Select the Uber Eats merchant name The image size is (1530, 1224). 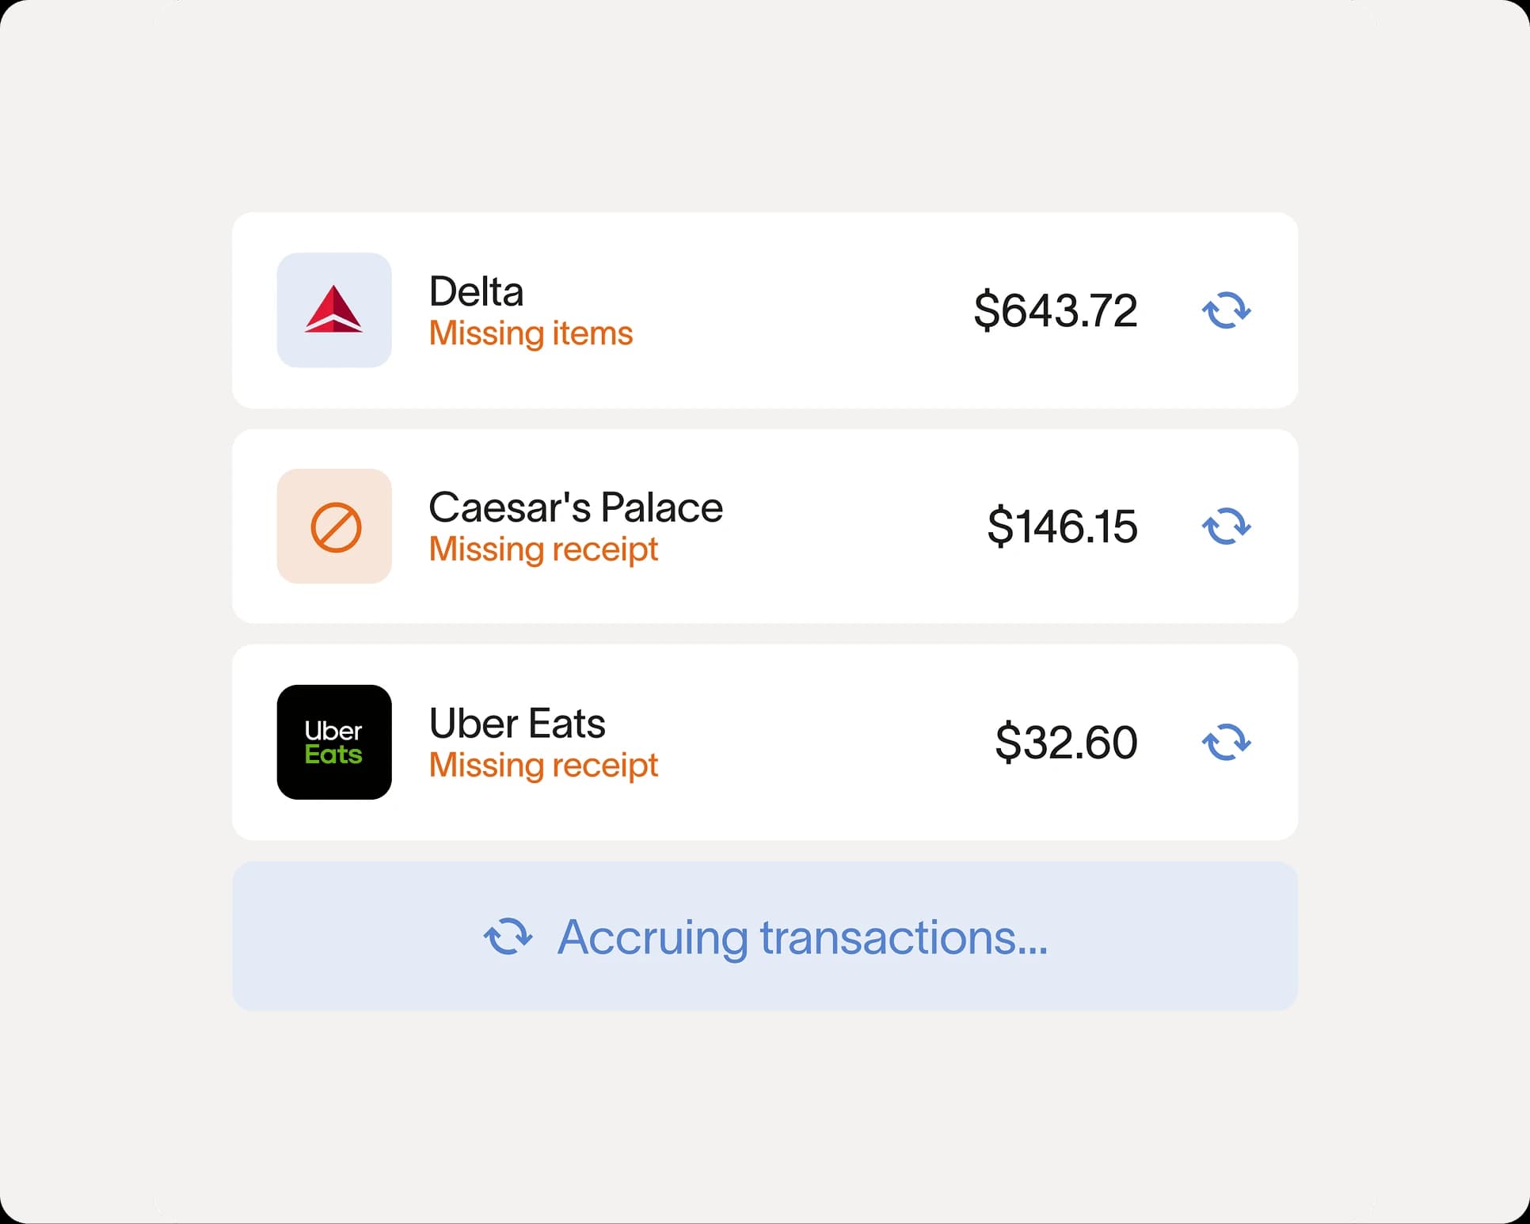[516, 723]
